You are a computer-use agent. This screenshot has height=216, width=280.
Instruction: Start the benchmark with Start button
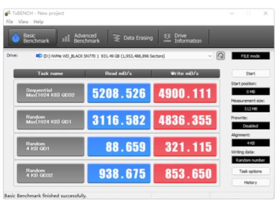point(251,73)
